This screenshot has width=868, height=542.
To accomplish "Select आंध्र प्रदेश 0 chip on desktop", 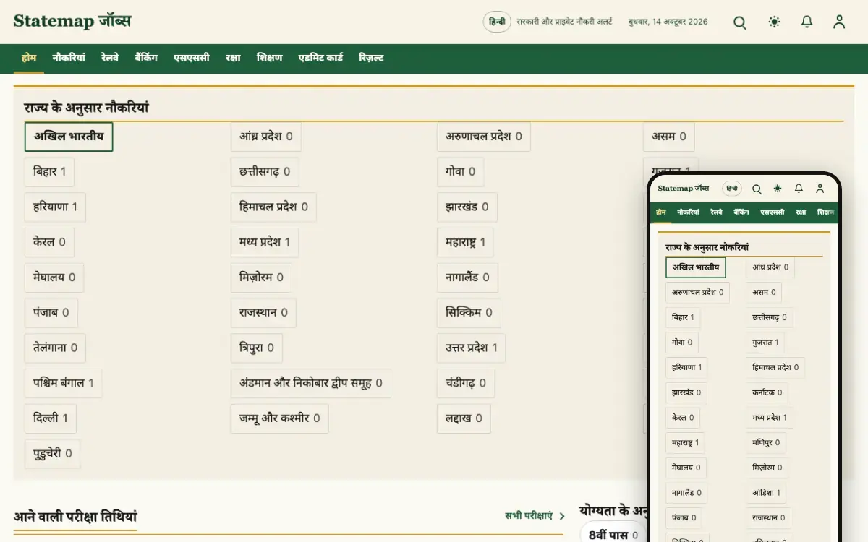I will click(266, 137).
